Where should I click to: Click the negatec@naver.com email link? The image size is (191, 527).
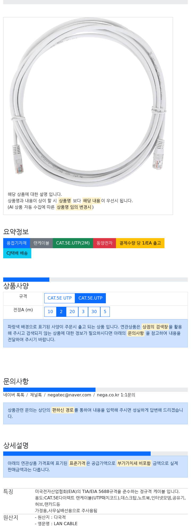pos(69,395)
